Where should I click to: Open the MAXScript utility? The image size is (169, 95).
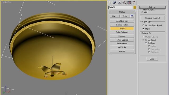coord(122,47)
